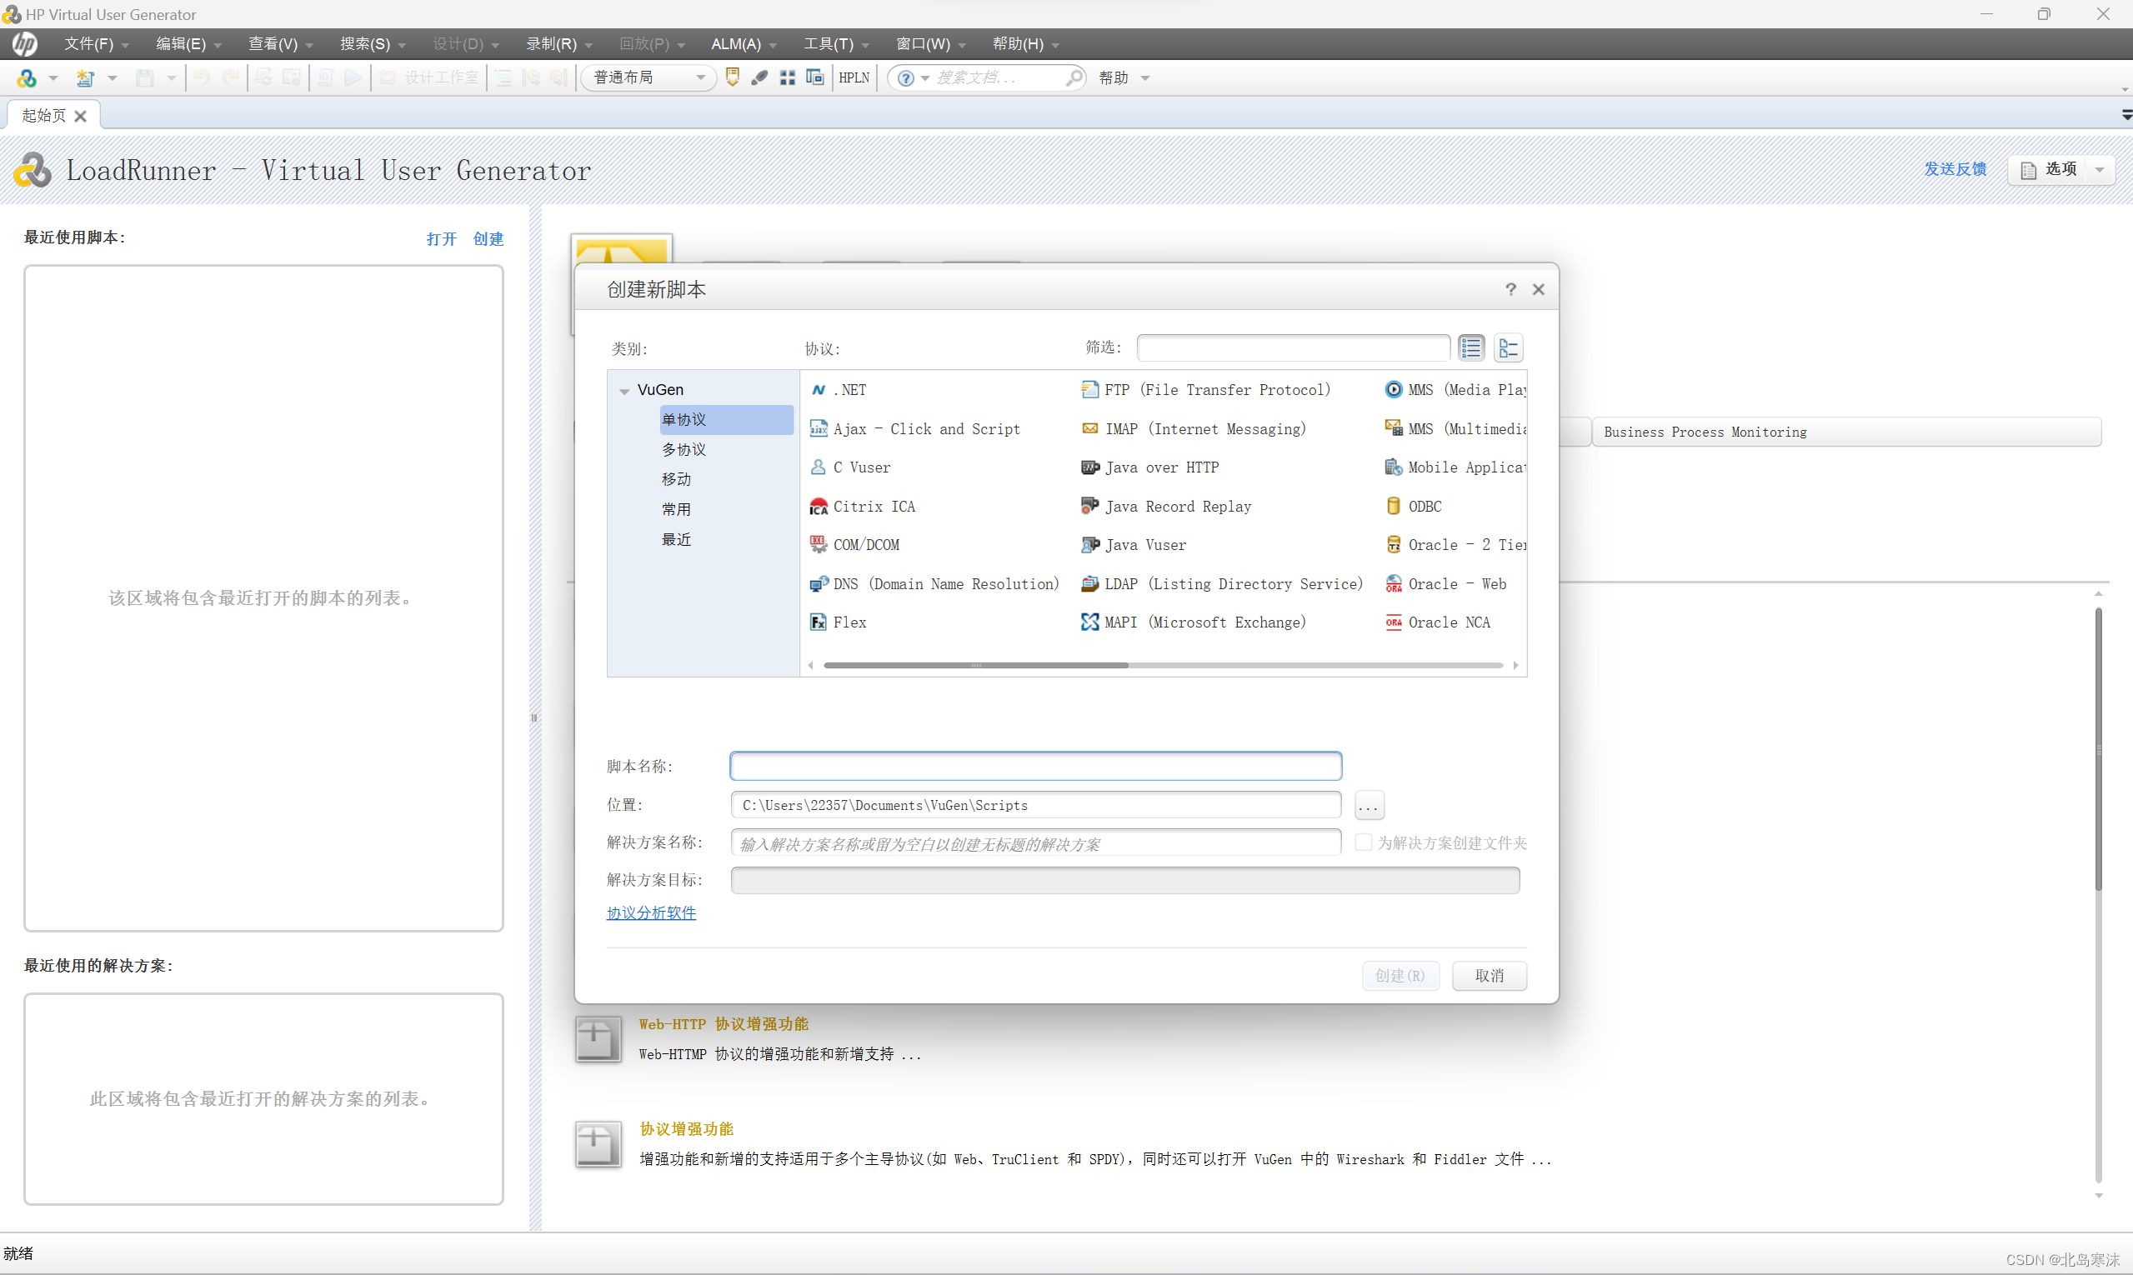Image resolution: width=2133 pixels, height=1275 pixels.
Task: Click the 取消 cancel button
Action: pyautogui.click(x=1489, y=976)
